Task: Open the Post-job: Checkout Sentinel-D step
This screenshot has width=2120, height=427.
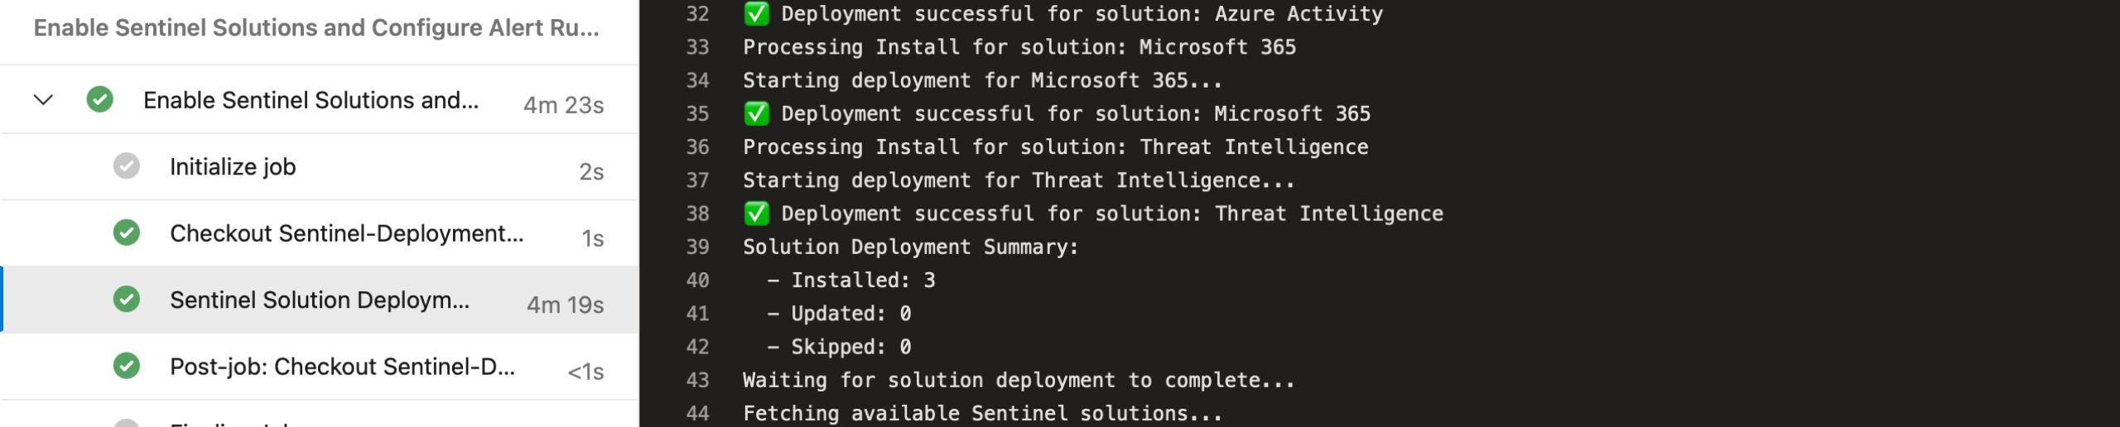Action: coord(342,367)
